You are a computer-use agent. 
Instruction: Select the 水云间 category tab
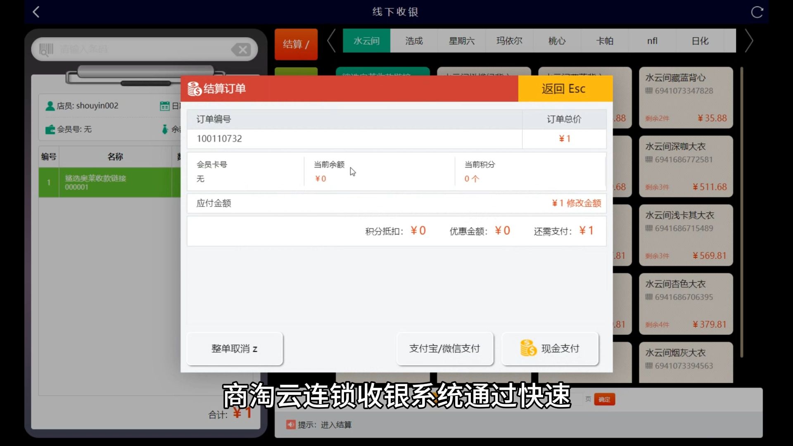[x=366, y=41]
